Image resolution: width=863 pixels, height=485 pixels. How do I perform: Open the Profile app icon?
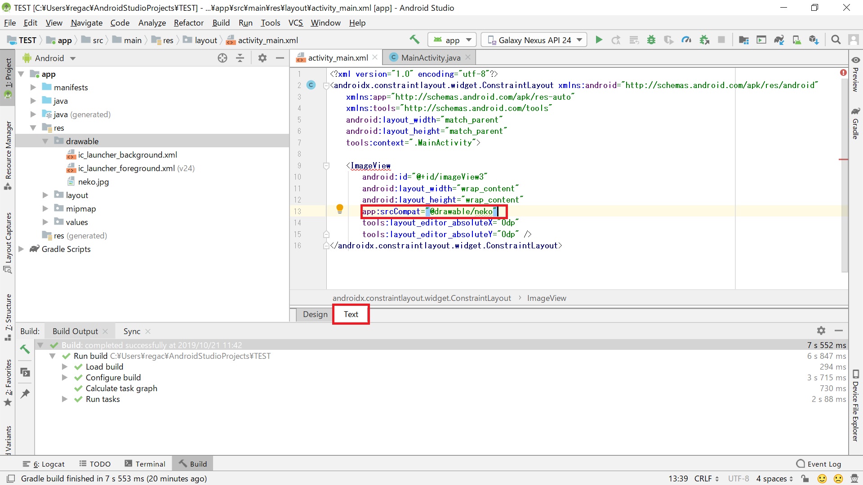(686, 40)
